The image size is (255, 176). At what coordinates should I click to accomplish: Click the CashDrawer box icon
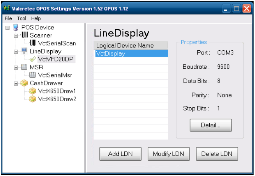click(24, 83)
